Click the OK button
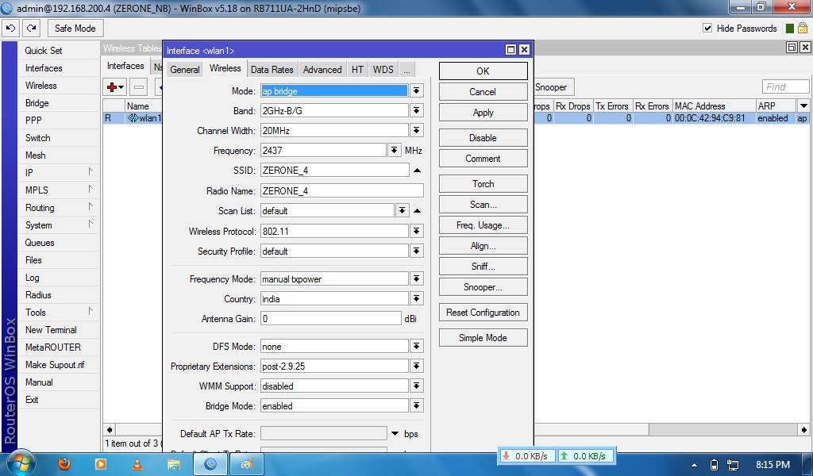 coord(483,71)
